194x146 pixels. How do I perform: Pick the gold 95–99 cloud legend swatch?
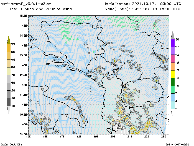9,48
